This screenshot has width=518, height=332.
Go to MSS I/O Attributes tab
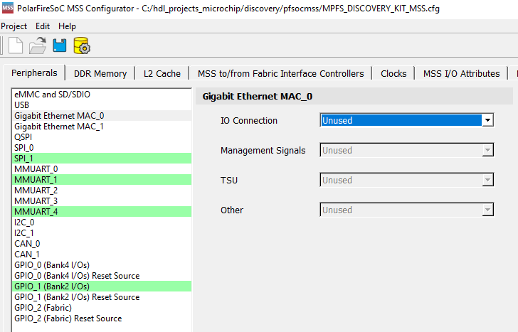[x=461, y=73]
